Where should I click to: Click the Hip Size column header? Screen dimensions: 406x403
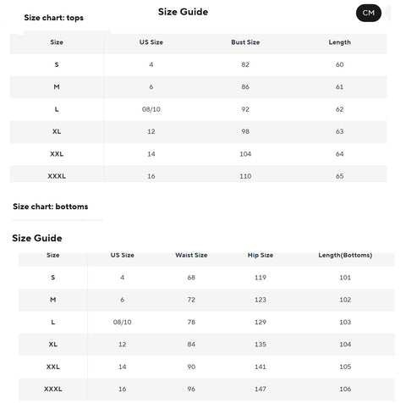(x=261, y=255)
